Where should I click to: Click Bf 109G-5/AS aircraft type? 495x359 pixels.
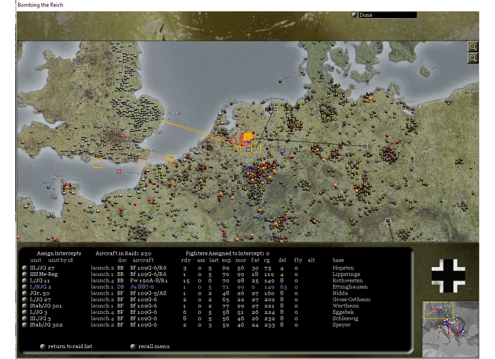(148, 293)
